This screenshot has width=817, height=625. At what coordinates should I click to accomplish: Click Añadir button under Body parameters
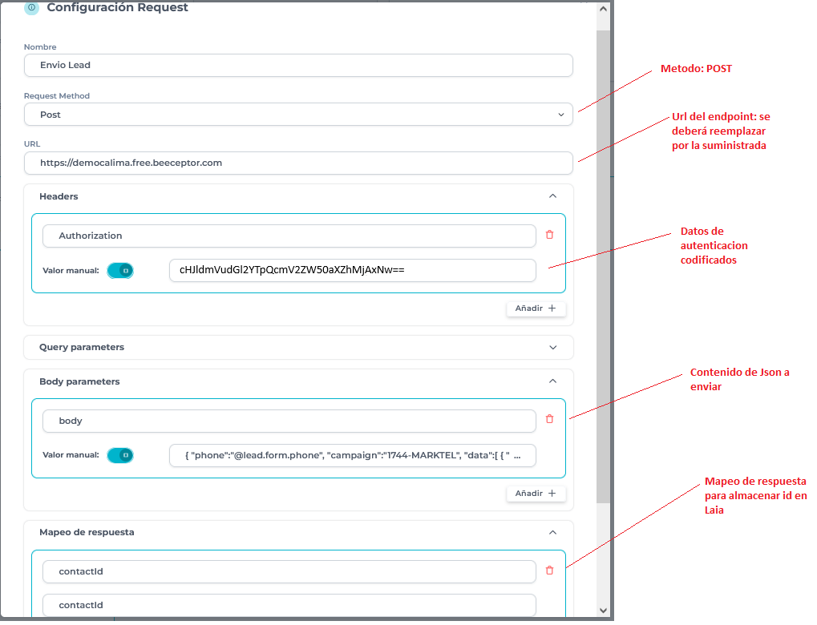536,494
